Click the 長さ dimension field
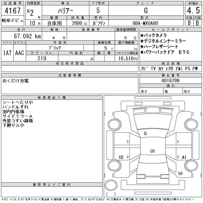Screen dimensions: 203x203 click(x=151, y=91)
